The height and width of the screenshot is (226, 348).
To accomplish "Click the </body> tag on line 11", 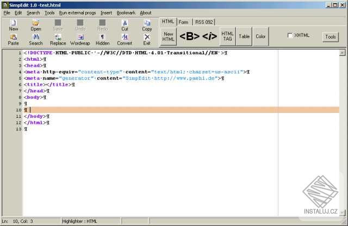I will (x=35, y=116).
